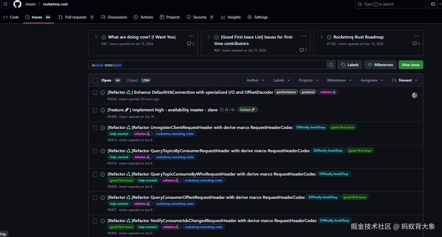Open the mxsm owner link in breadcrumb

(x=30, y=4)
